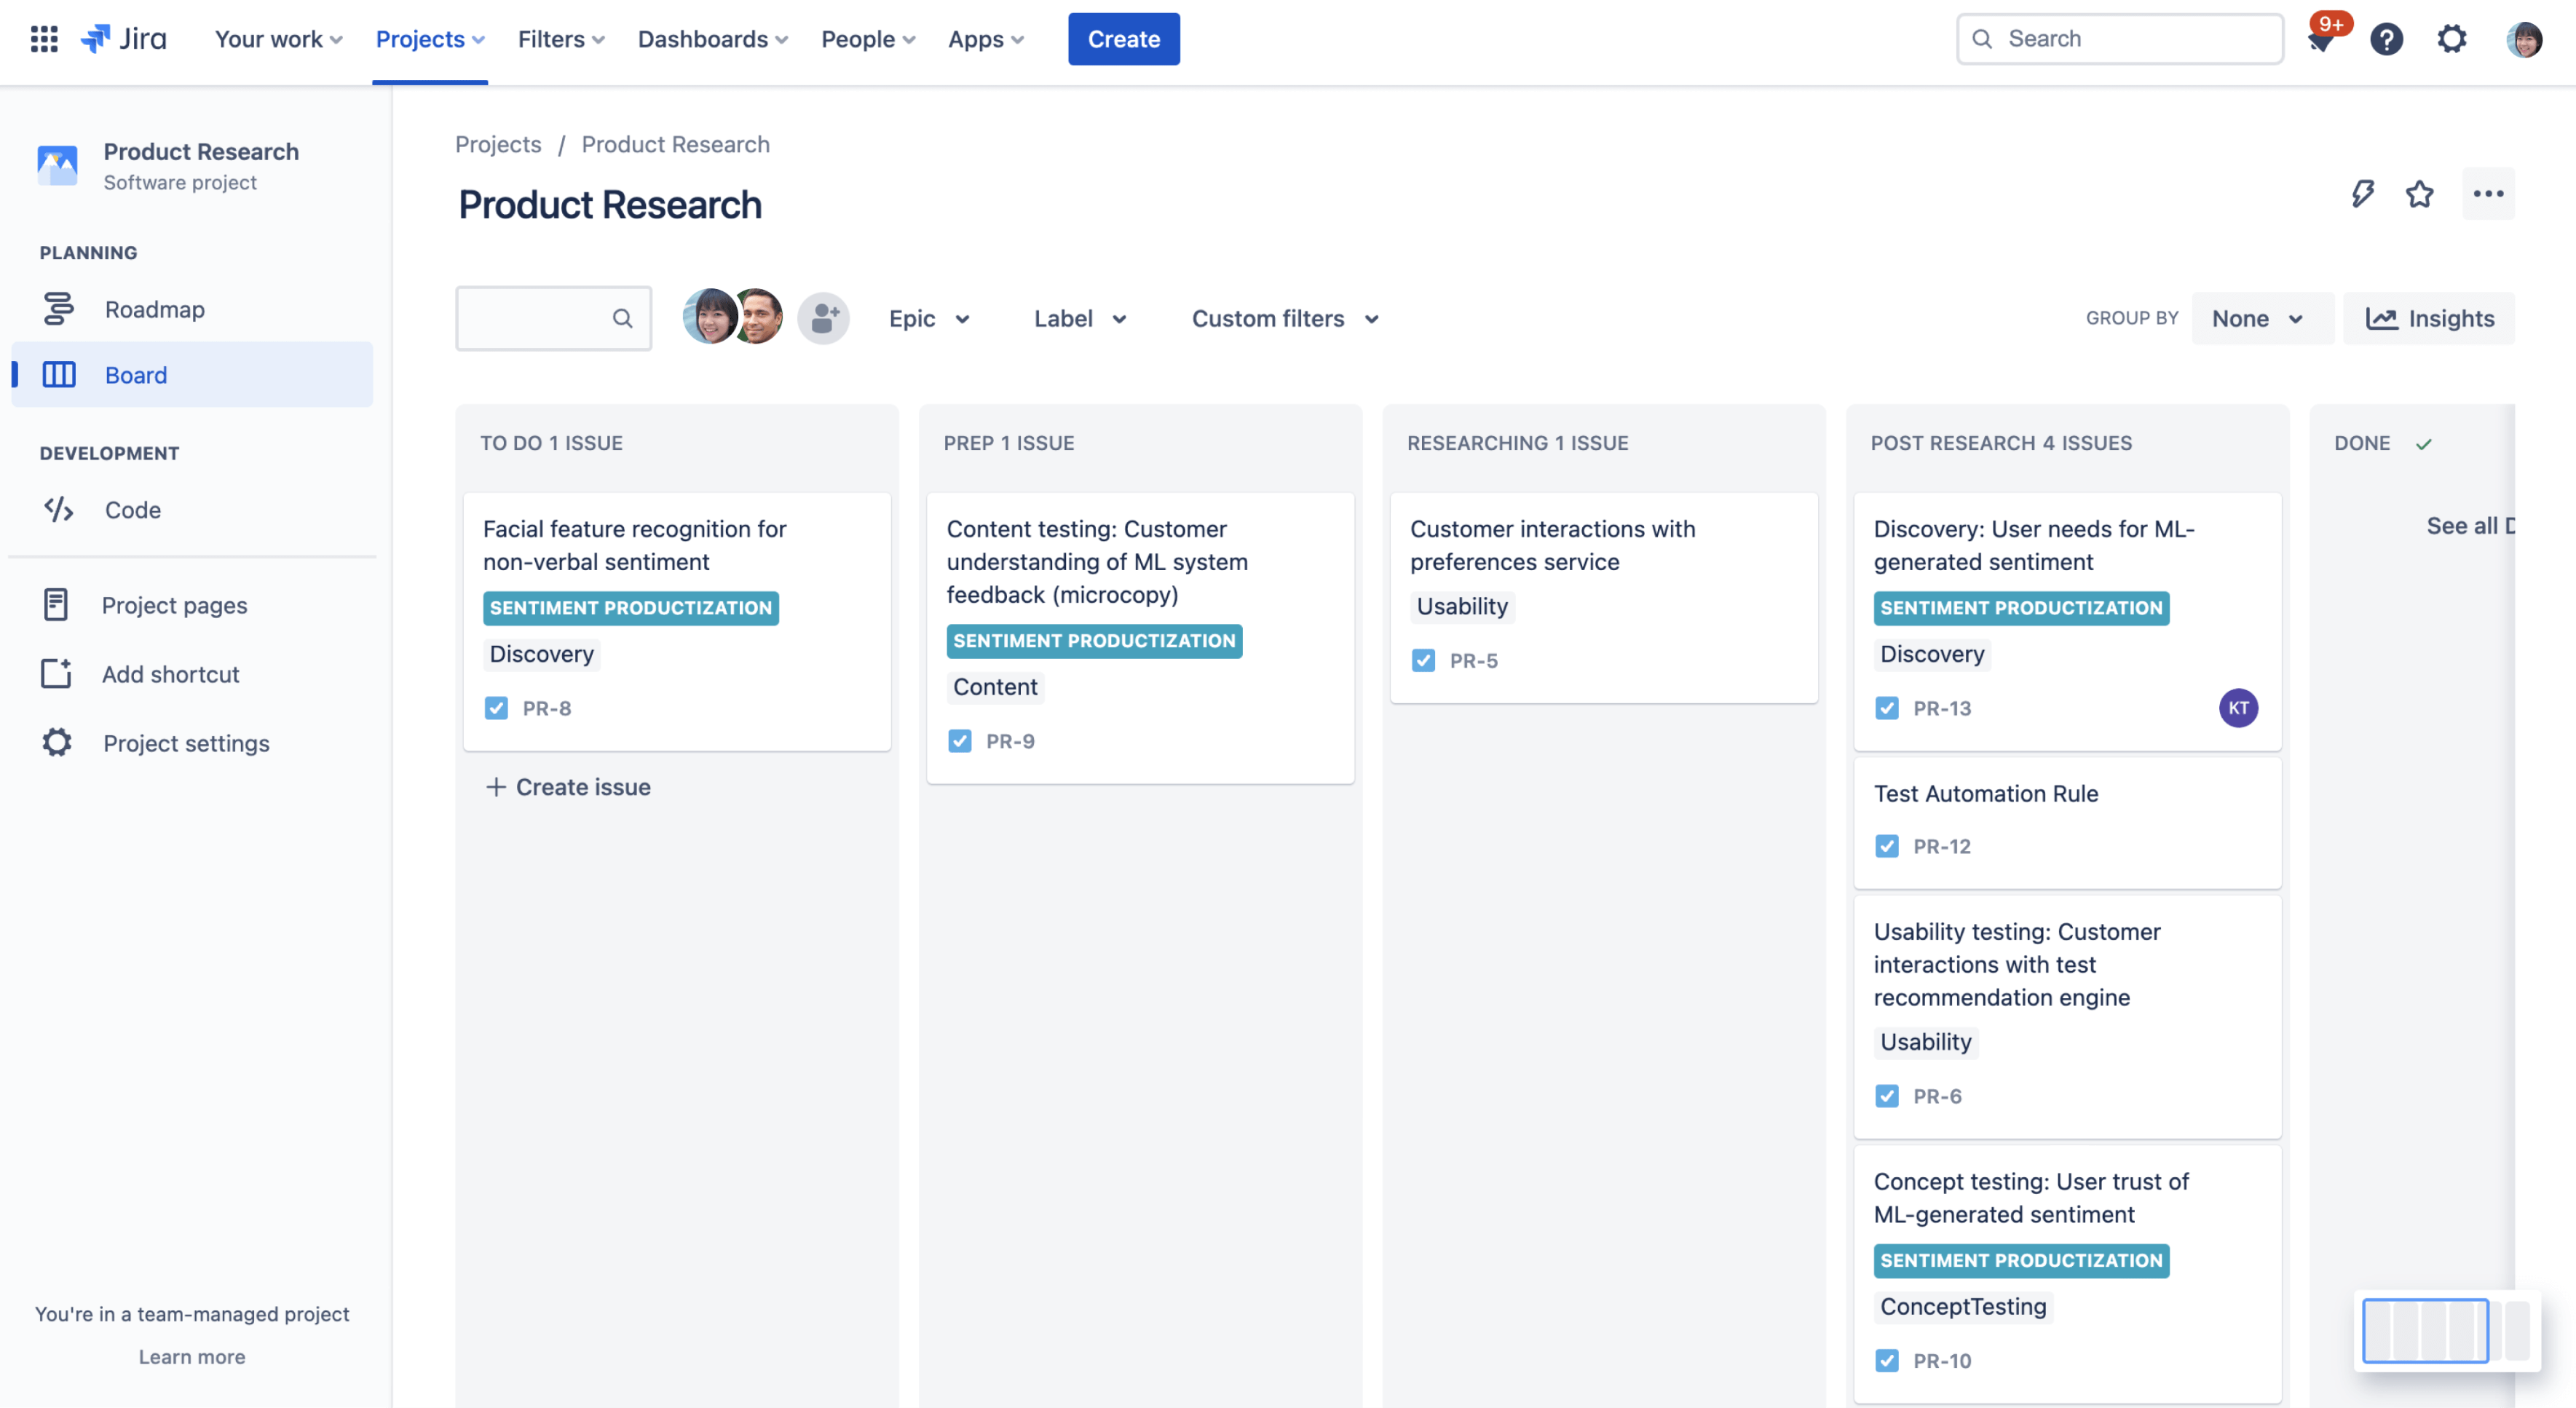Click the Board icon in sidebar
This screenshot has width=2576, height=1408.
59,373
